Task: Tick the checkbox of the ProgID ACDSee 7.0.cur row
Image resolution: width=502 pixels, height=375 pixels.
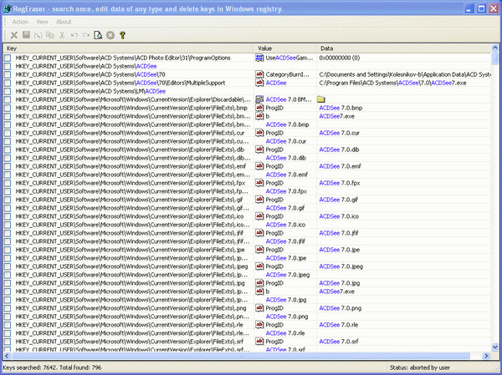Action: pyautogui.click(x=8, y=133)
